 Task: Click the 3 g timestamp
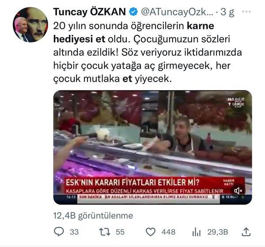227,12
